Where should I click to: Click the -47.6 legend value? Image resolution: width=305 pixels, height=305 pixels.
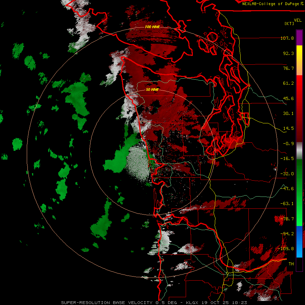tap(287, 189)
